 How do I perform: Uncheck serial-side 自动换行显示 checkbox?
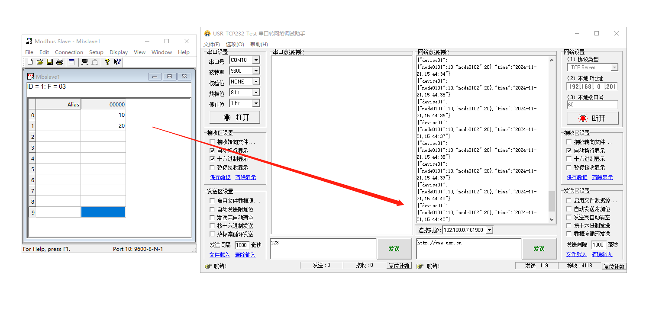[x=212, y=151]
